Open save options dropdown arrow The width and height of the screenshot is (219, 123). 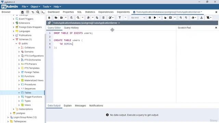(66, 17)
